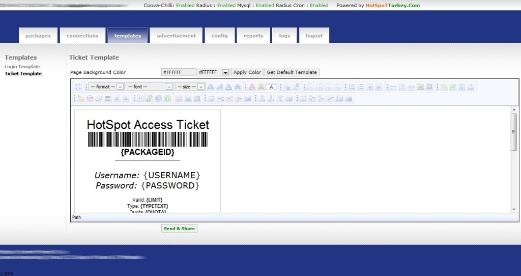521x276 pixels.
Task: Open the logs tab
Action: click(x=284, y=36)
